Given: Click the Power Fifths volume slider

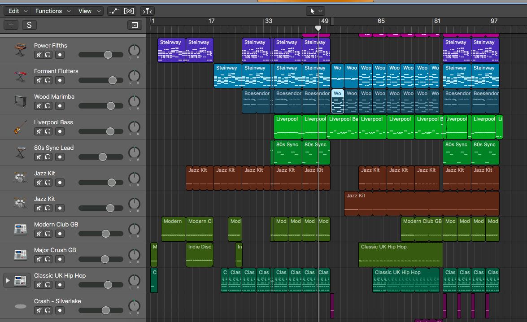Looking at the screenshot, I should pyautogui.click(x=101, y=55).
